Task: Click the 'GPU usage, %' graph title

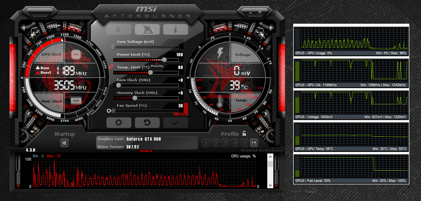Action: (x=244, y=156)
